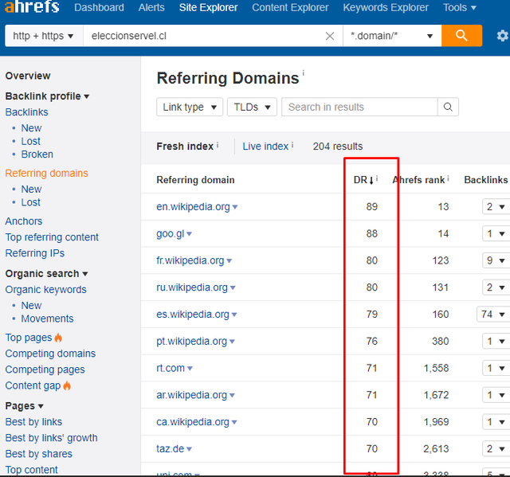The image size is (510, 477).
Task: Open the arrow menu next to taz.de
Action: [x=190, y=449]
